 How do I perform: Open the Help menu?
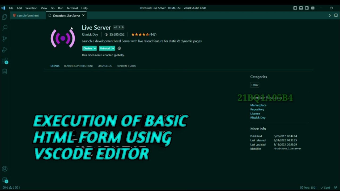tap(84, 8)
